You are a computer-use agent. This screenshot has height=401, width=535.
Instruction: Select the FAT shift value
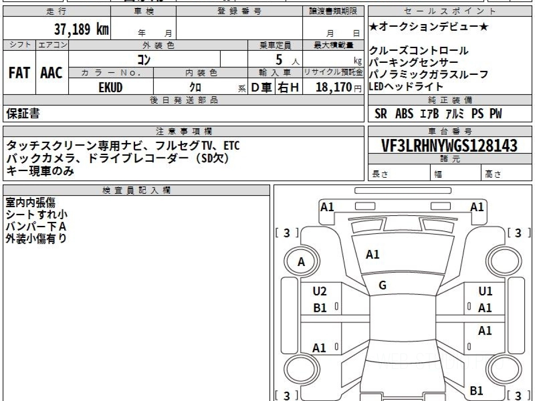coord(19,73)
